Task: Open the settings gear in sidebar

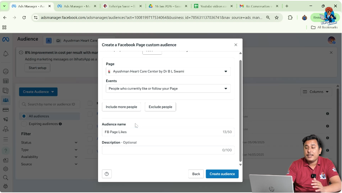Action: (6, 169)
